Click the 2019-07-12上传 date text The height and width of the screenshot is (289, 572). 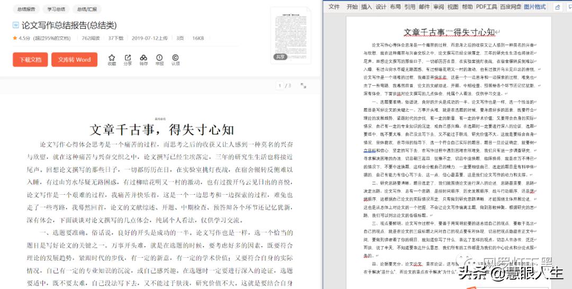click(x=149, y=38)
